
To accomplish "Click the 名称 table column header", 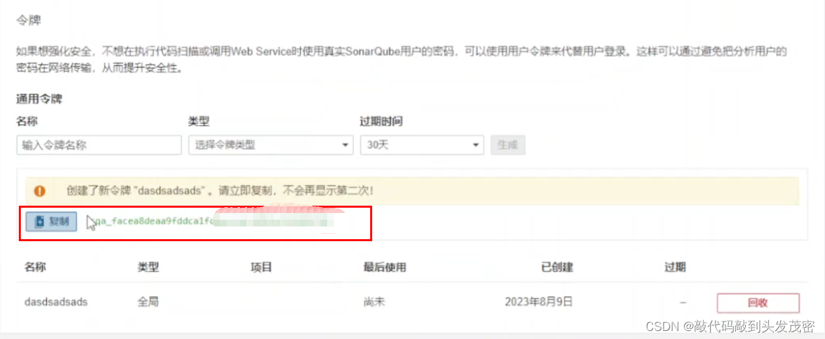I will (x=36, y=267).
